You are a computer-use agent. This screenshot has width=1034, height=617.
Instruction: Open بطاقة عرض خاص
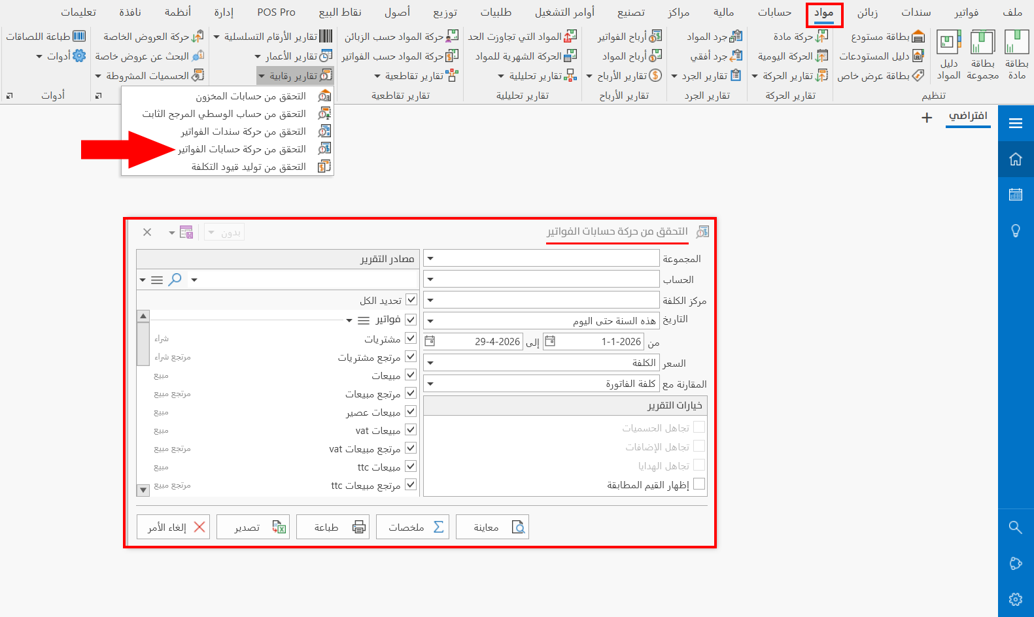[880, 76]
